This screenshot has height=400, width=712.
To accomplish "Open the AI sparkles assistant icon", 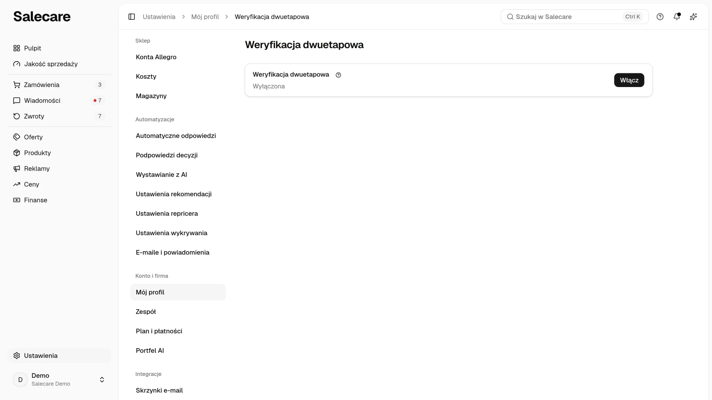I will [x=693, y=17].
